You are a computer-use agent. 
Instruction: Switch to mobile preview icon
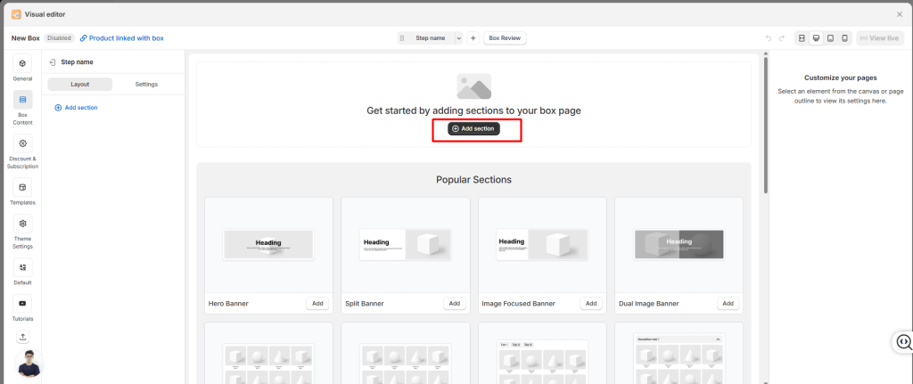click(x=844, y=38)
